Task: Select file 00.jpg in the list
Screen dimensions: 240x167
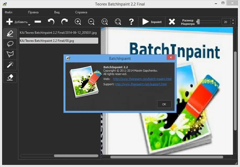Action: coord(59,41)
